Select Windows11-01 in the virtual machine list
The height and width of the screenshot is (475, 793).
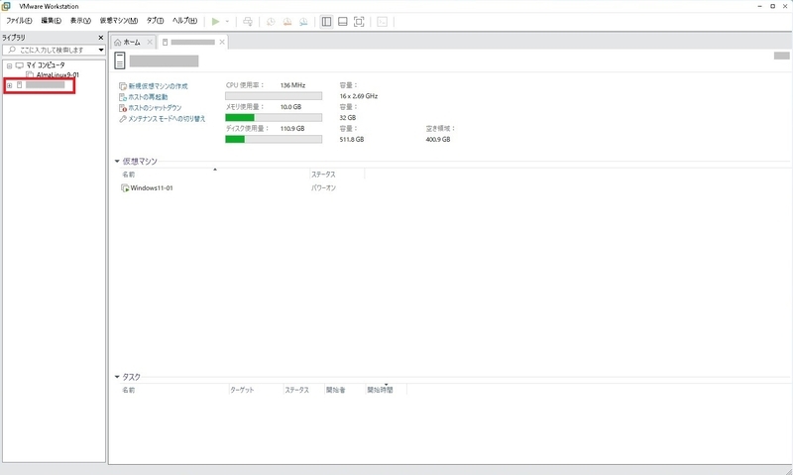tap(152, 188)
